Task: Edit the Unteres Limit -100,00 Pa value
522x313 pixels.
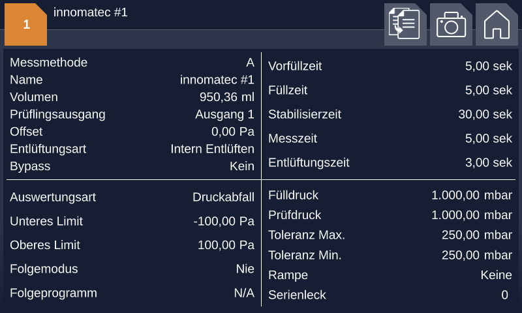Action: pos(224,221)
